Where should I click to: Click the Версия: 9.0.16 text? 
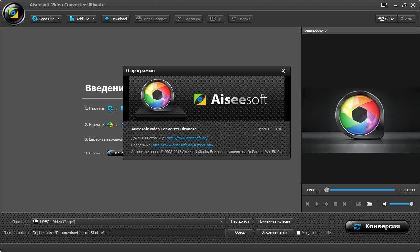pos(270,129)
